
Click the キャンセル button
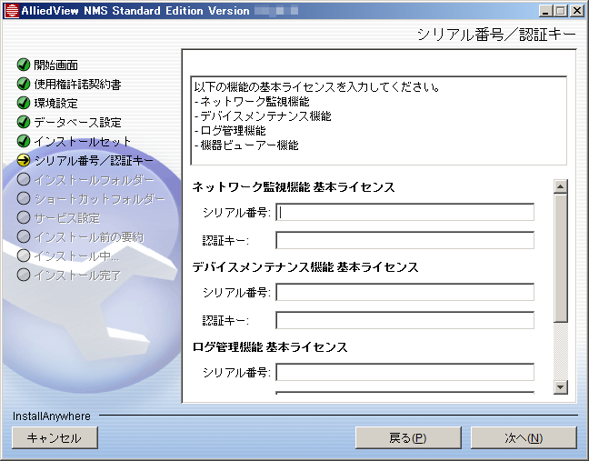[x=55, y=437]
